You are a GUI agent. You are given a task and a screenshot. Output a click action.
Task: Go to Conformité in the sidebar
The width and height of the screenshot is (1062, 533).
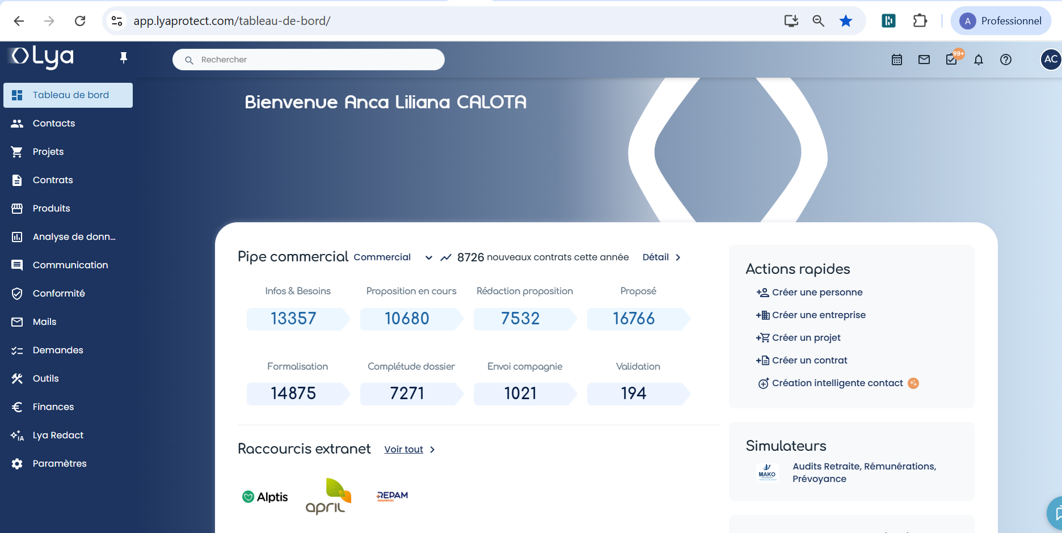(58, 293)
